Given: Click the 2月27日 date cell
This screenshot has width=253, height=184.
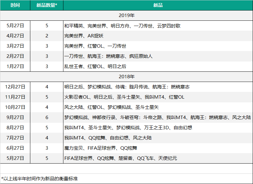Looking at the screenshot, I should pyautogui.click(x=15, y=56).
